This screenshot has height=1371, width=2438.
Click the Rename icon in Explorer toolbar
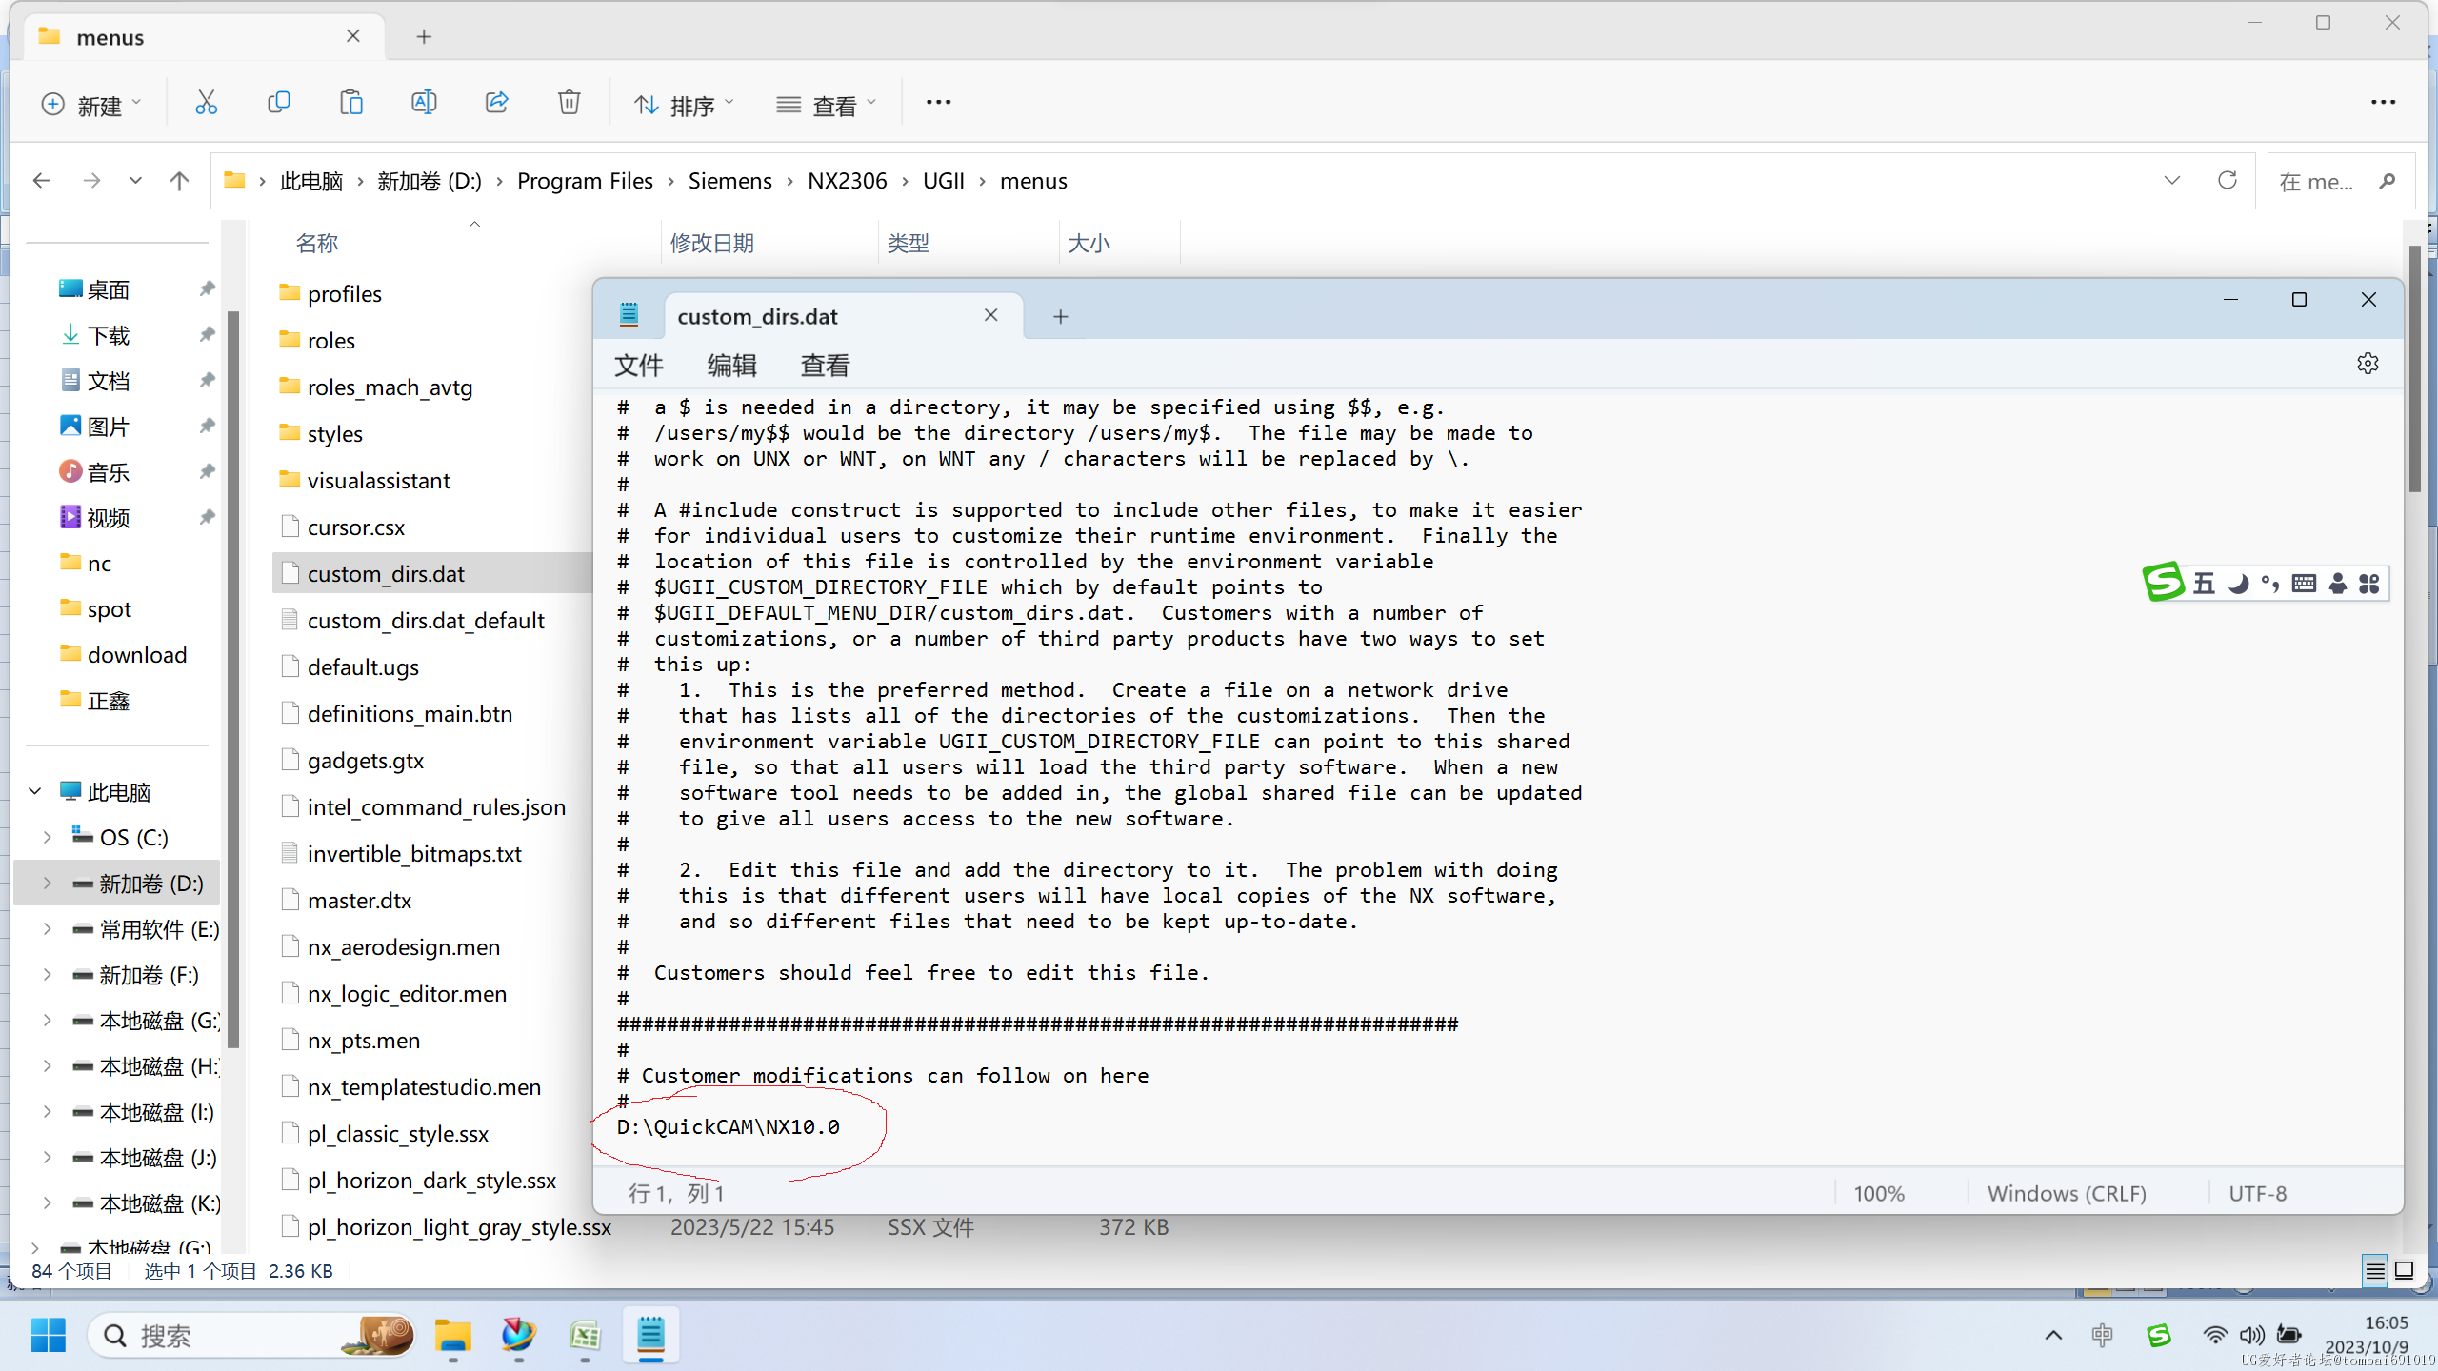tap(424, 103)
